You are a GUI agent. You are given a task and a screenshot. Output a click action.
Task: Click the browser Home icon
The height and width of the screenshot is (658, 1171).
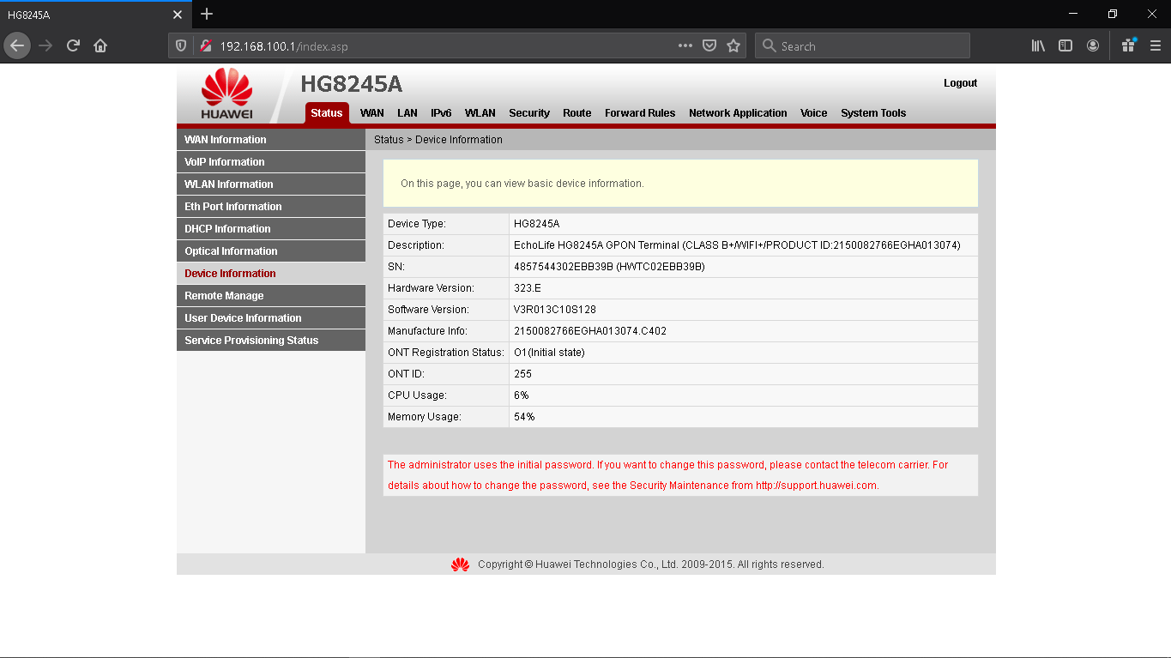point(100,45)
